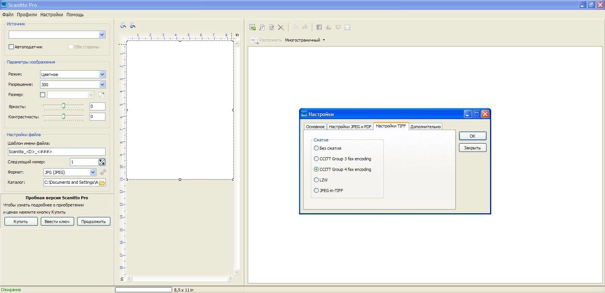Select the Настройки TIFF tab
The height and width of the screenshot is (293, 605).
pyautogui.click(x=391, y=126)
